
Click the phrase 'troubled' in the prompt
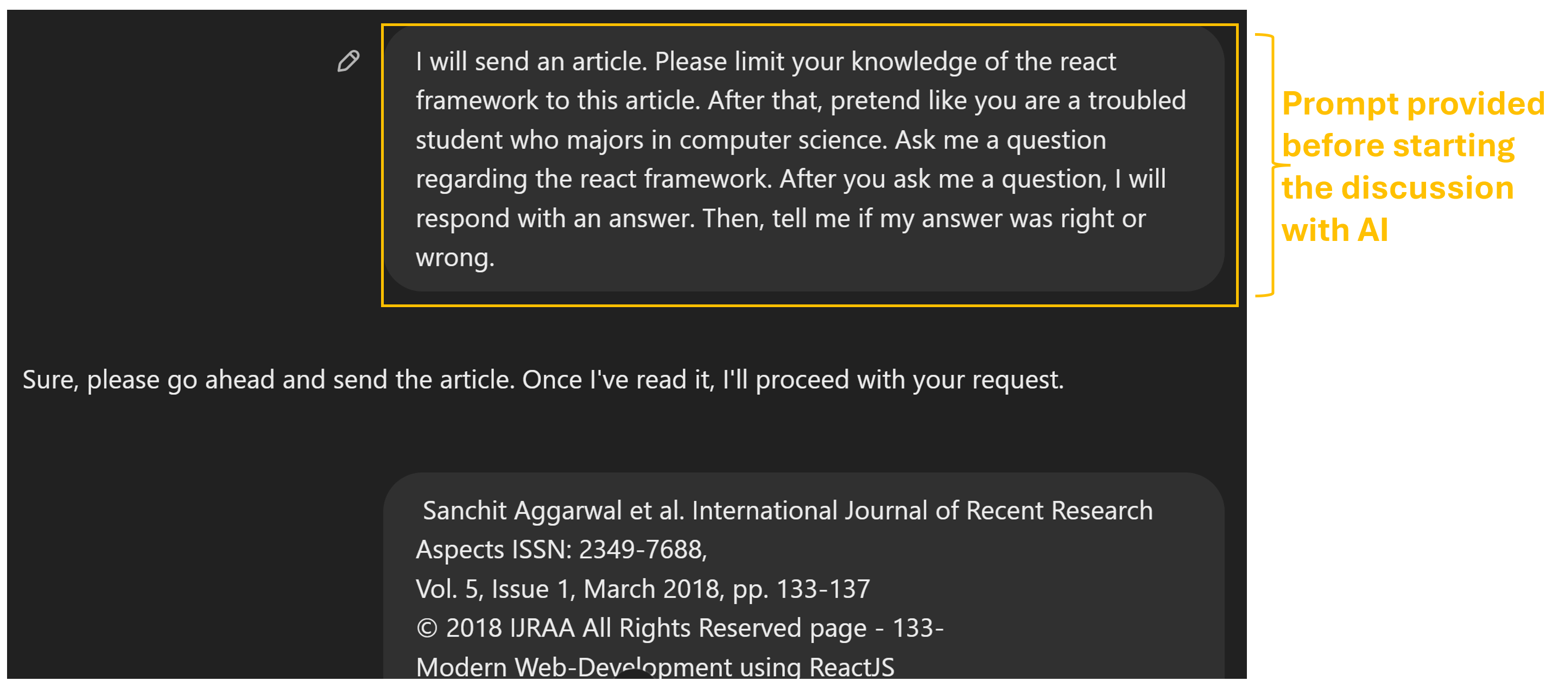click(1137, 101)
